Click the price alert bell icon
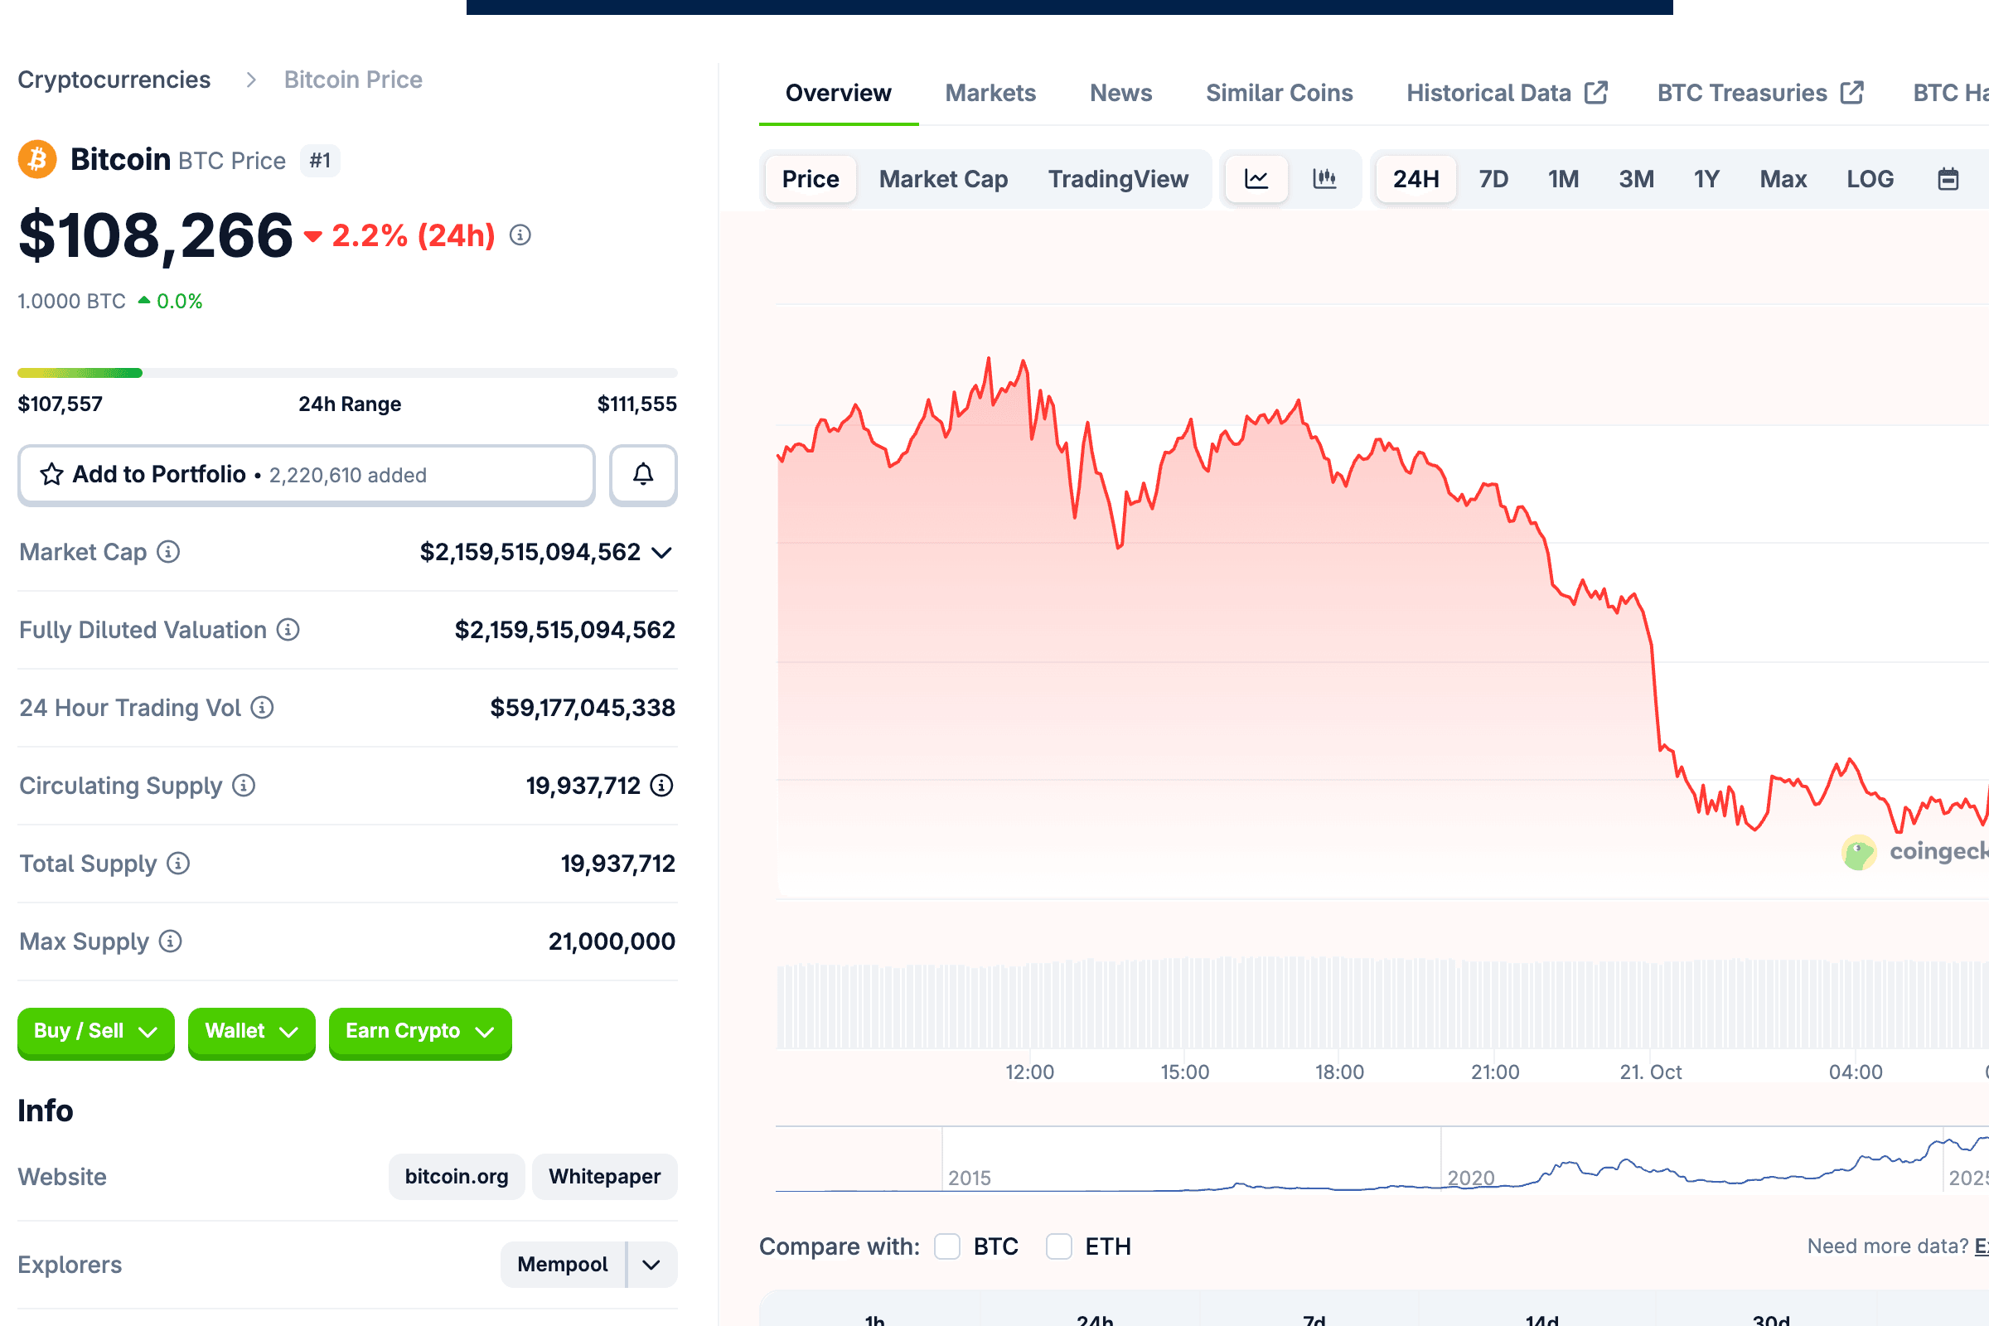This screenshot has width=1989, height=1326. coord(643,474)
